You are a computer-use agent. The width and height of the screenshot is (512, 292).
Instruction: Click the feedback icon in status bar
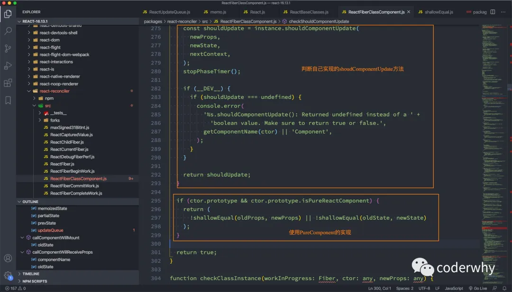tap(494, 288)
